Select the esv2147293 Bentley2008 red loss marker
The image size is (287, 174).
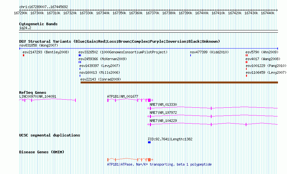point(24,55)
